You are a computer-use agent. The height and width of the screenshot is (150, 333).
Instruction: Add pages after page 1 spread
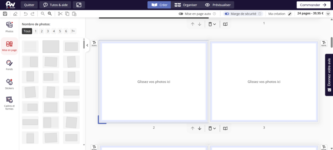click(x=225, y=24)
